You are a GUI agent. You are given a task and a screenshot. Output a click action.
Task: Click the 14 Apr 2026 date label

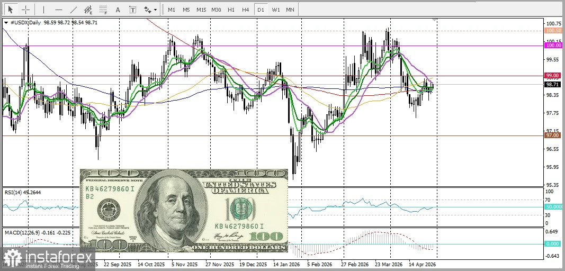[422, 264]
